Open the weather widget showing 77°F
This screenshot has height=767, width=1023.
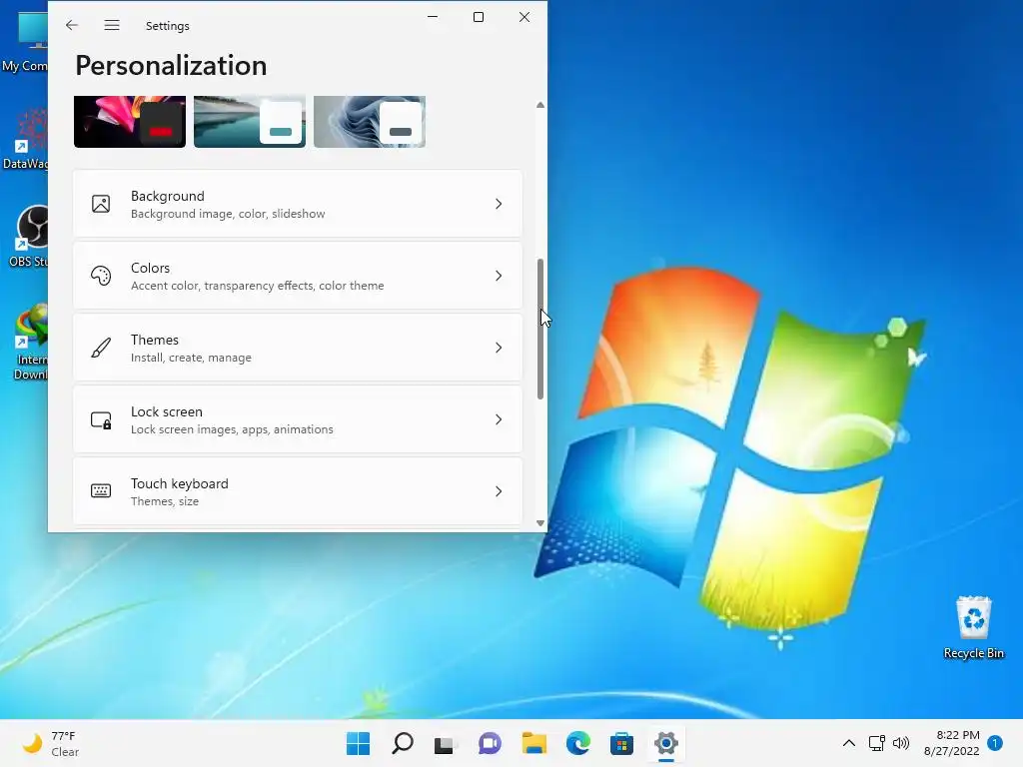(x=51, y=743)
